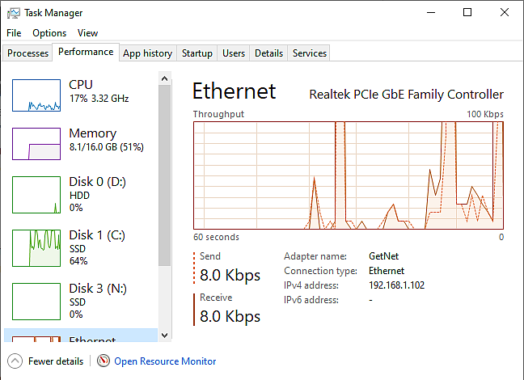This screenshot has height=380, width=524.
Task: Click the sidebar scroll down arrow
Action: coord(164,336)
